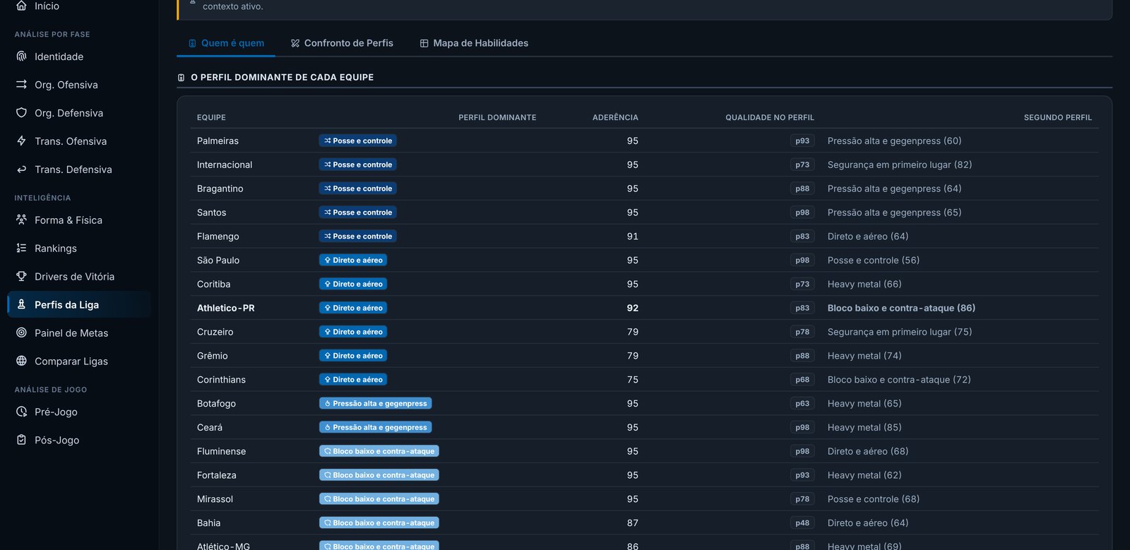Click the Confronto de Perfis tab icon
The height and width of the screenshot is (550, 1130).
(x=295, y=43)
